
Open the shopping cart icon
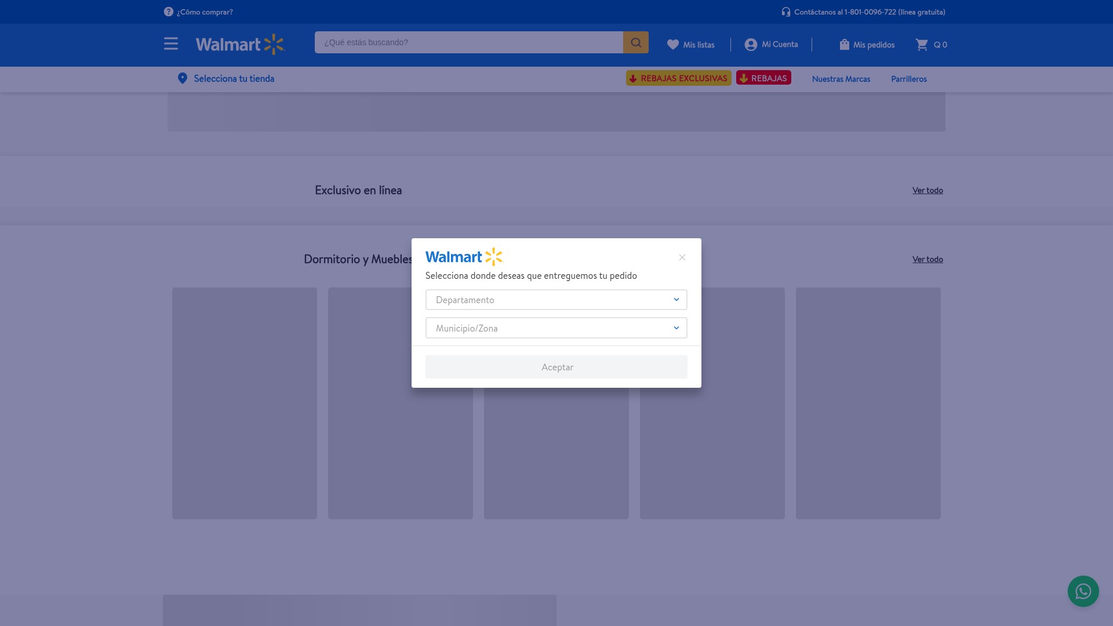pyautogui.click(x=922, y=45)
